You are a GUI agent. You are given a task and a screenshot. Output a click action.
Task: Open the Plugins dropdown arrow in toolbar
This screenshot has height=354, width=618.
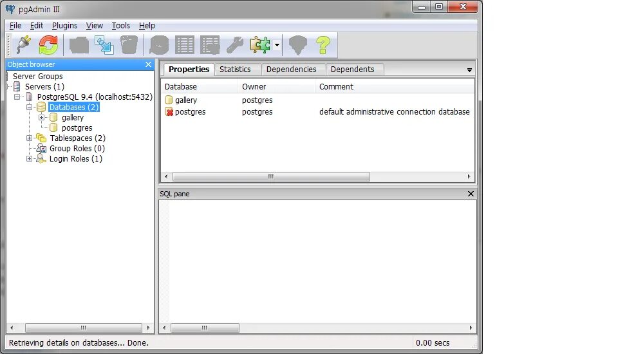coord(277,45)
